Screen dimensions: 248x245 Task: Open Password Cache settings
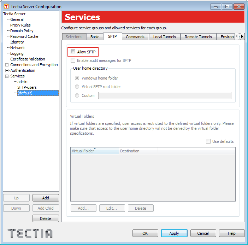(x=24, y=36)
